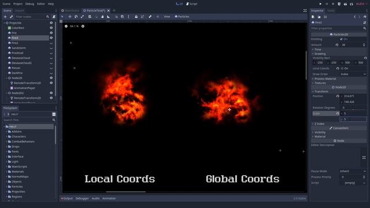Open the viewport View menu button
This screenshot has height=208, width=370.
(x=167, y=17)
